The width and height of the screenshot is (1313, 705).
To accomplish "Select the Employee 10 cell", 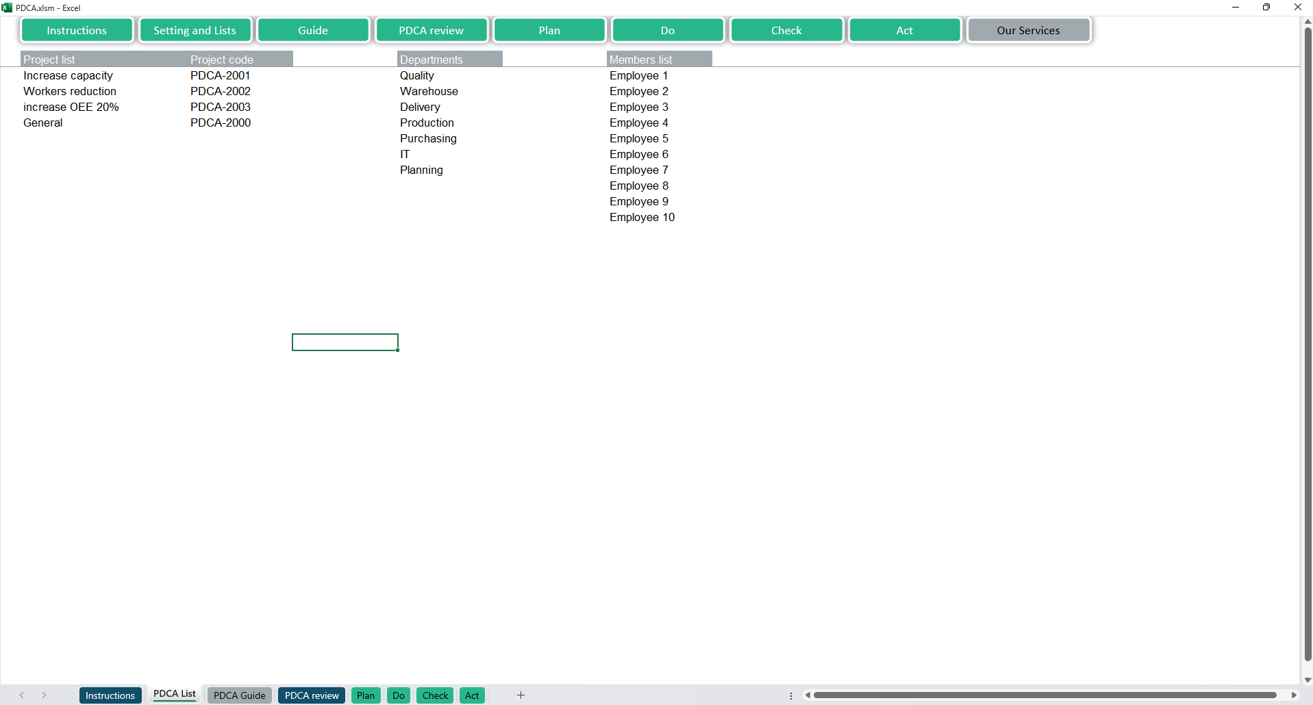I will coord(642,217).
